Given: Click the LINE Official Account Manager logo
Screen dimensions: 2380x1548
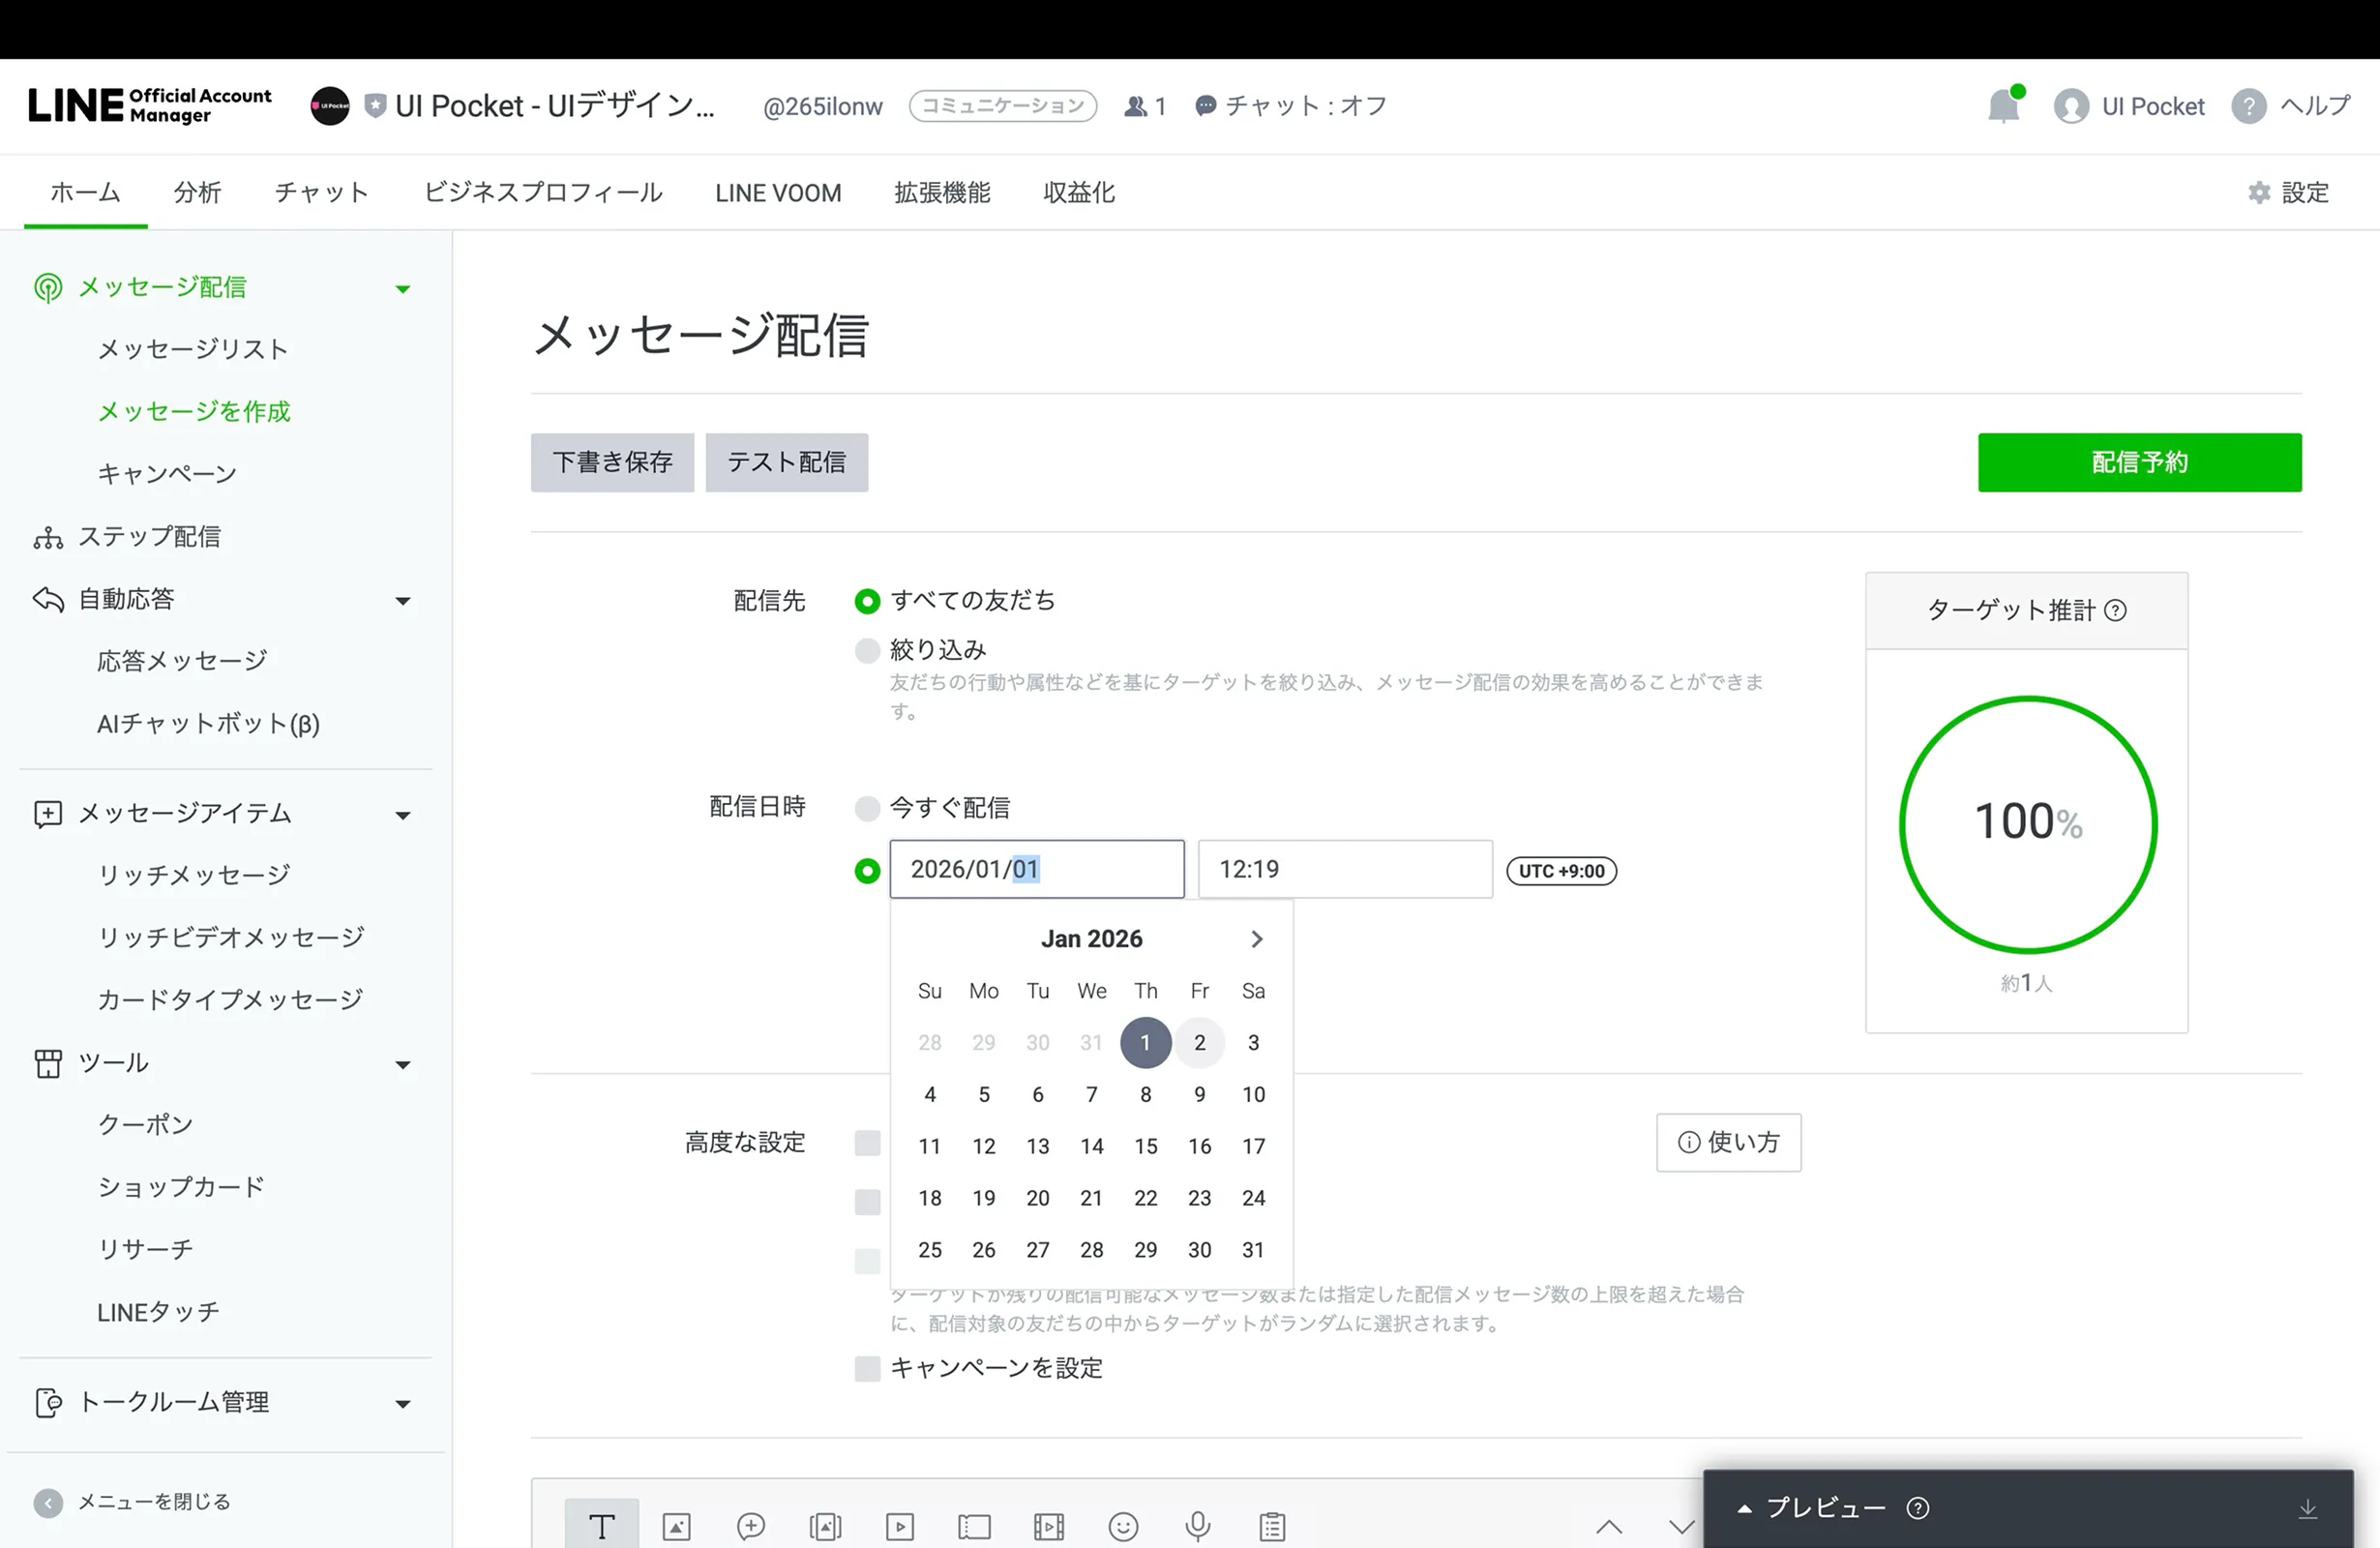Looking at the screenshot, I should tap(150, 105).
